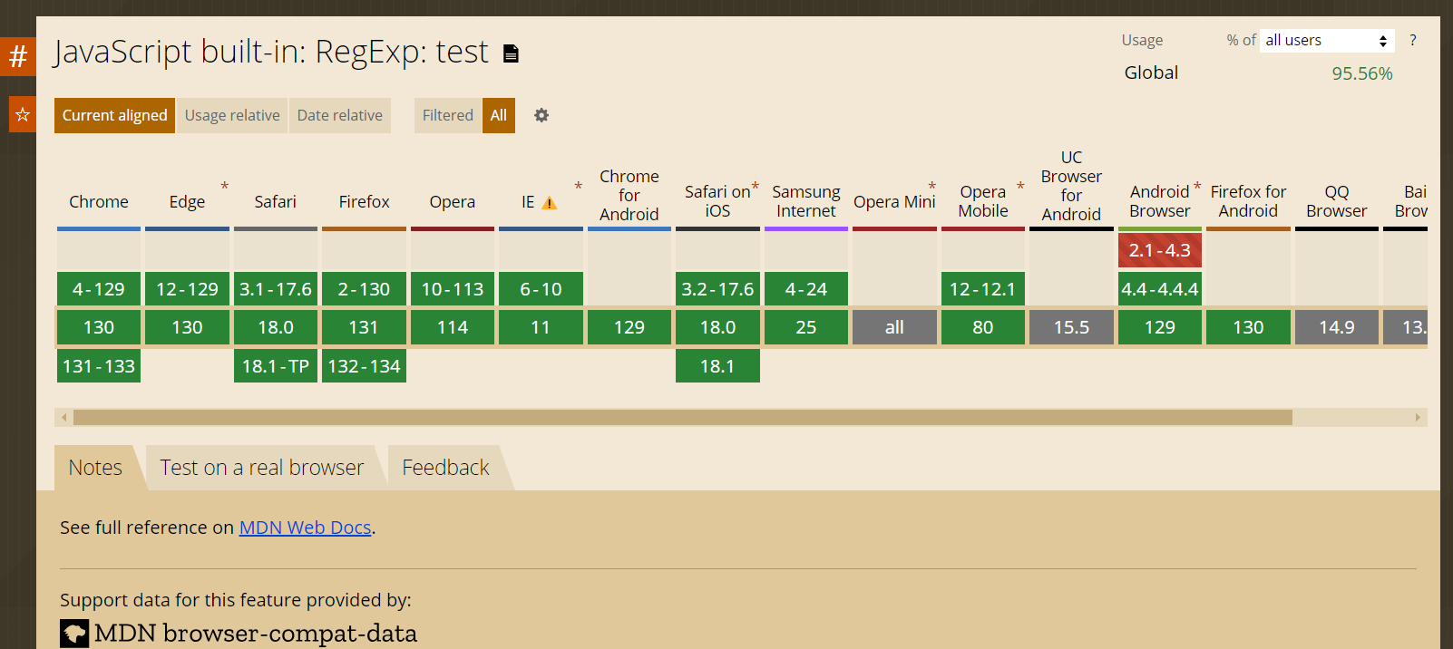1453x649 pixels.
Task: Click Samsung Internet version 25 cell
Action: 806,327
